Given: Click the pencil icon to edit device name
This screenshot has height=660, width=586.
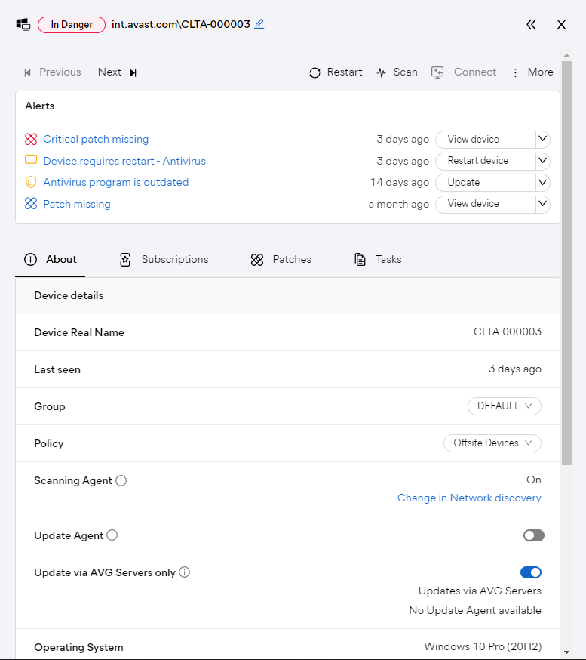Looking at the screenshot, I should pos(259,24).
